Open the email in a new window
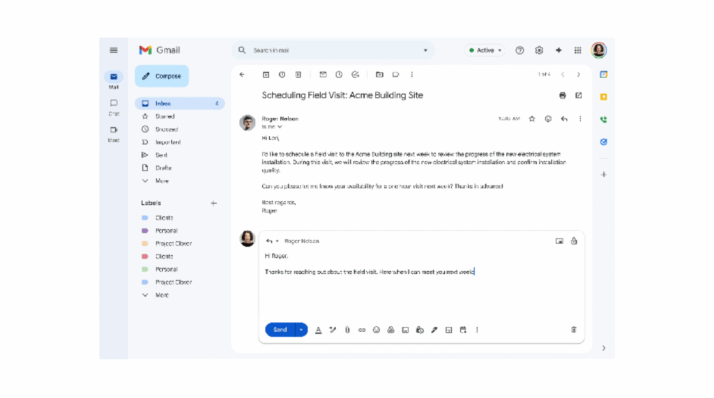Viewport: 714px width, 398px height. 578,95
